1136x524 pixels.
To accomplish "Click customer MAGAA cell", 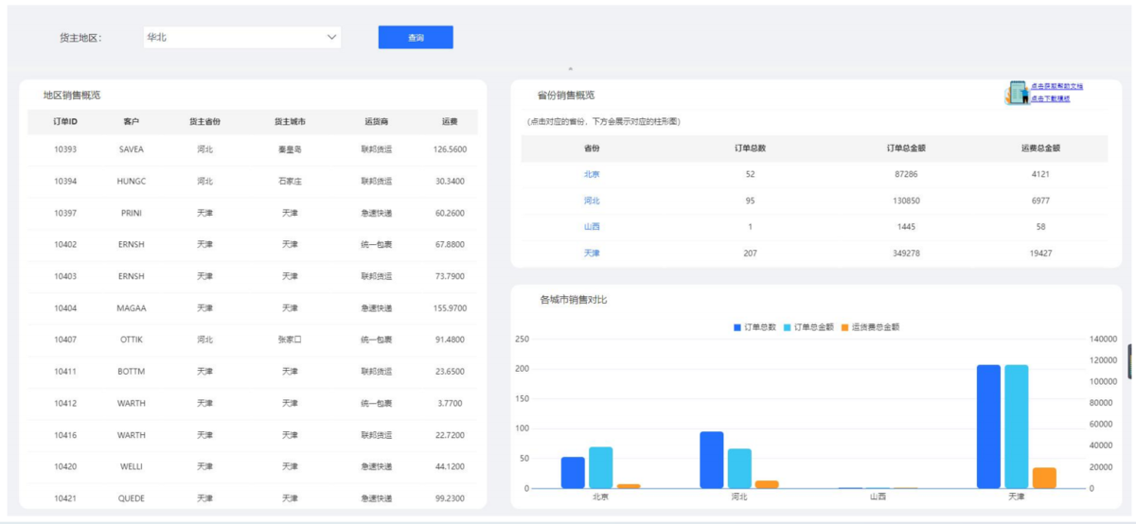I will click(132, 307).
